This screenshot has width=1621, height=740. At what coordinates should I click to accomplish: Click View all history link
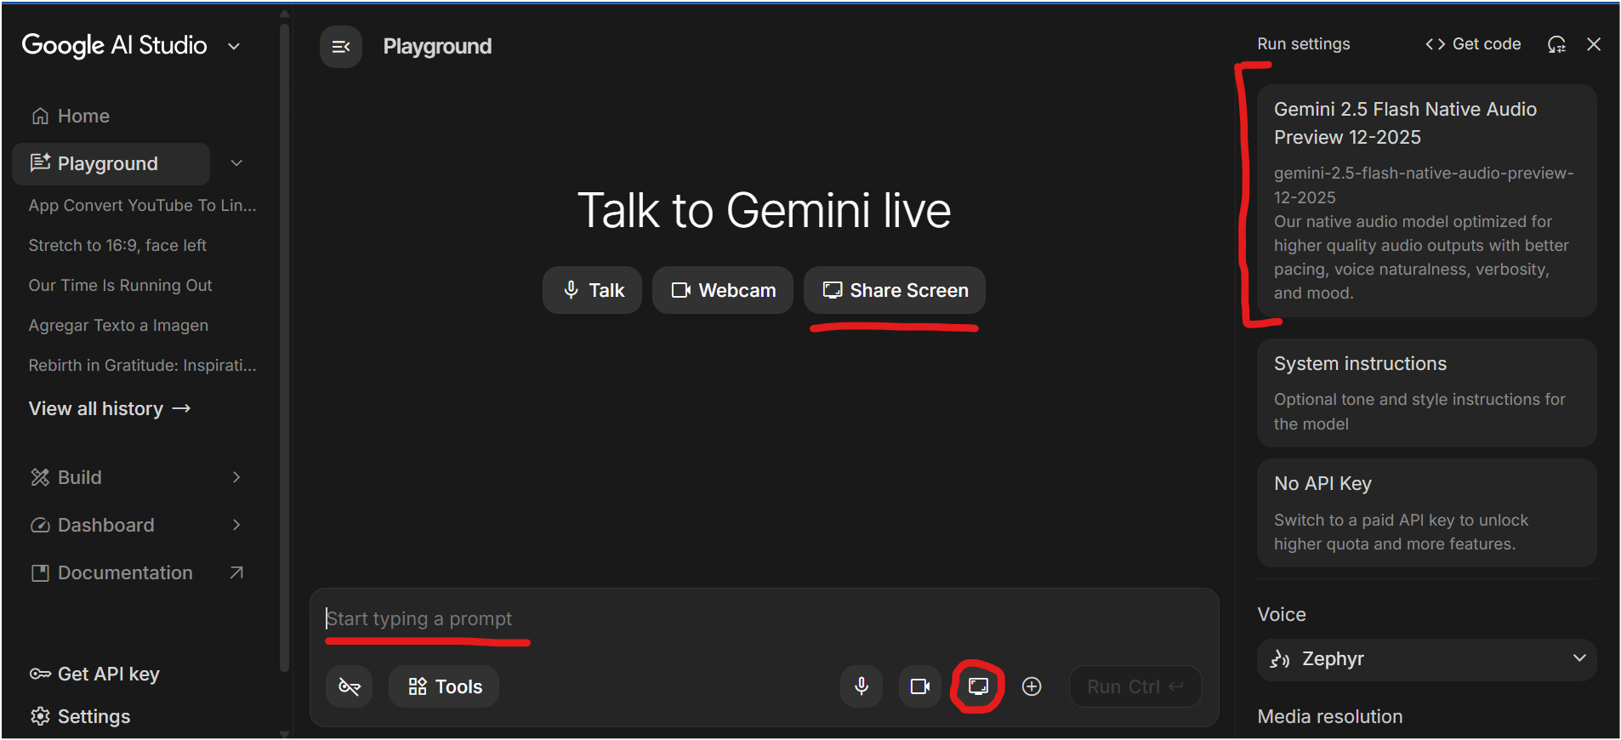[x=110, y=408]
